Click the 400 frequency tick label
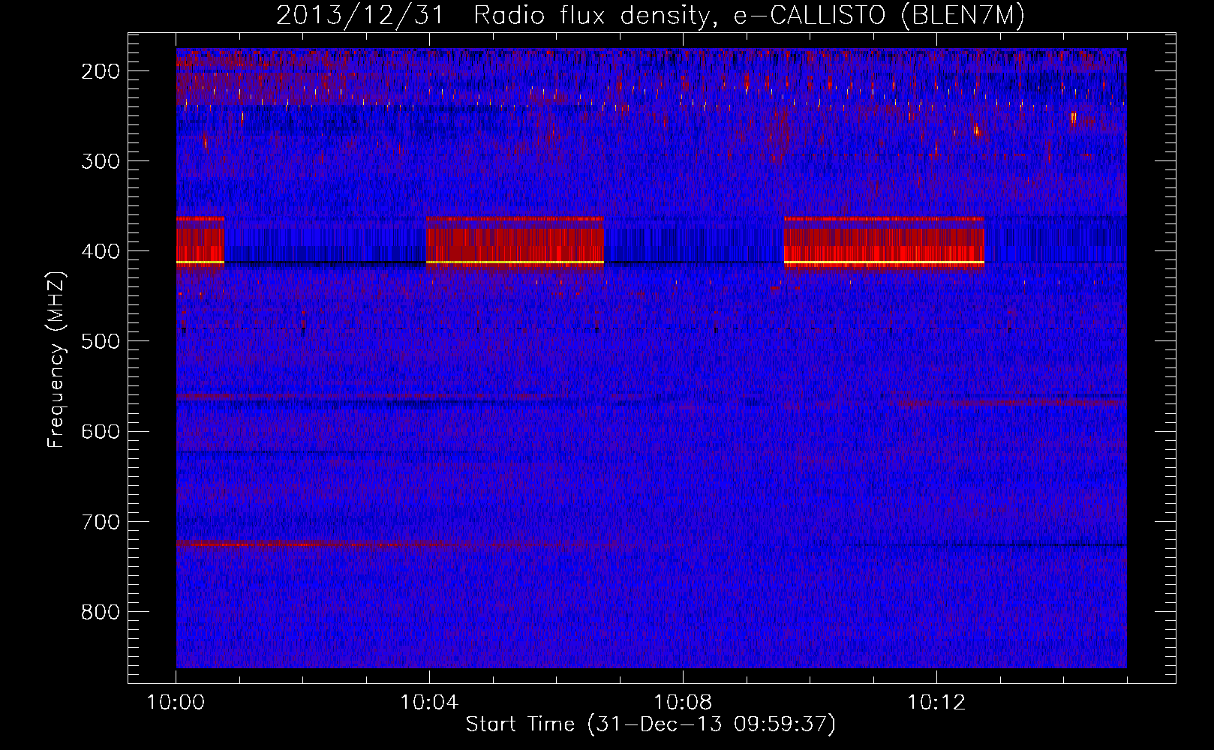 tap(101, 251)
